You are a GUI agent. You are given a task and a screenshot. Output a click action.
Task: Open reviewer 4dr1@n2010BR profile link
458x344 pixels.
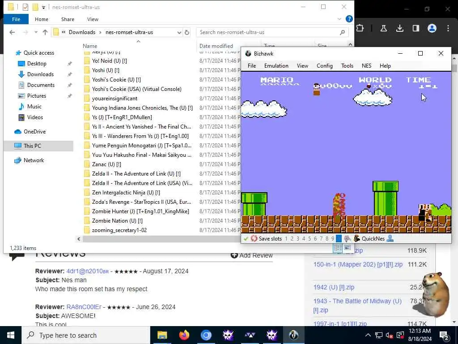(x=87, y=271)
